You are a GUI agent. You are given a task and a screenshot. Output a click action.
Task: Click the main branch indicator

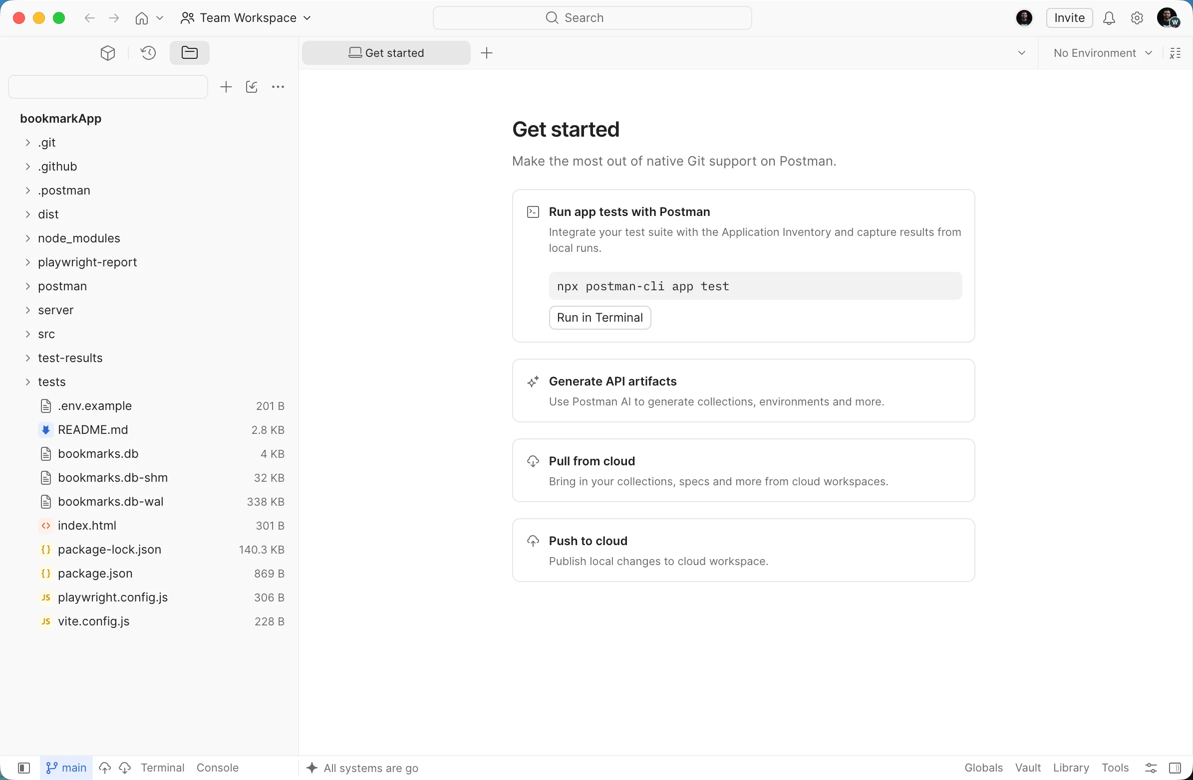[x=66, y=768]
